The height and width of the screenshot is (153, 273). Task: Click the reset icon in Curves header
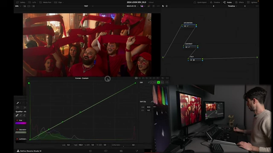pyautogui.click(x=163, y=78)
